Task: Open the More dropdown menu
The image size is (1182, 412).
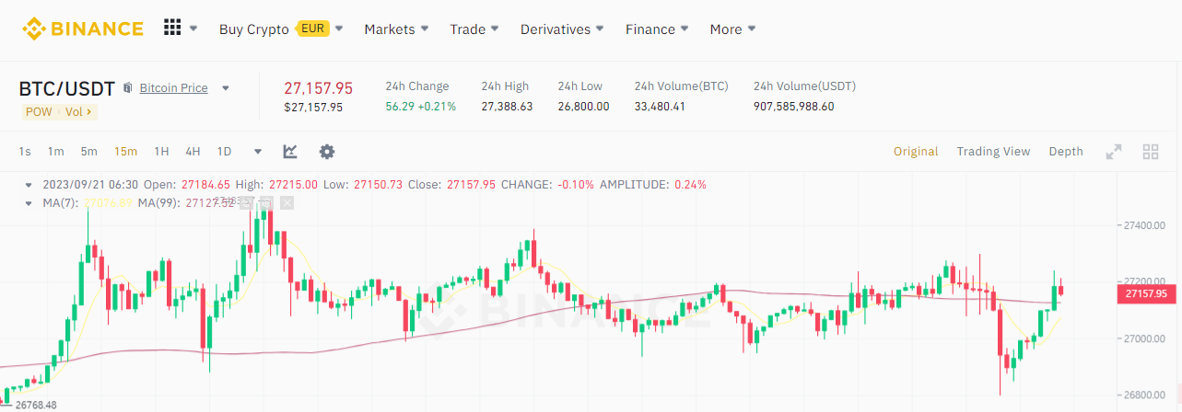Action: tap(732, 29)
